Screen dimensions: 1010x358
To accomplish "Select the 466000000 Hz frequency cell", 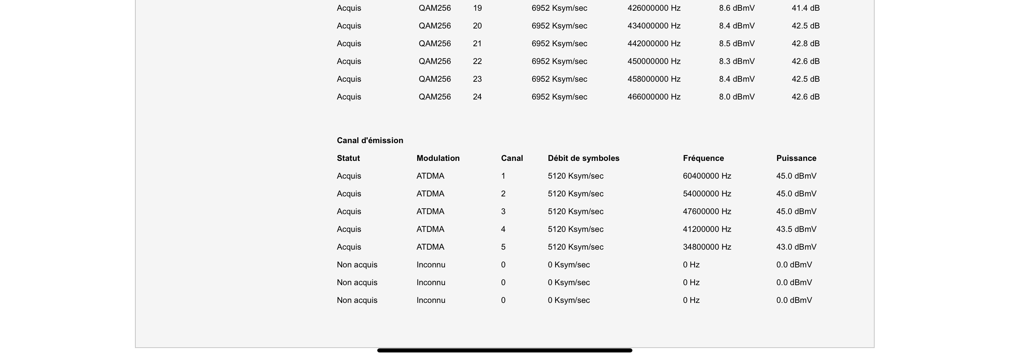I will click(x=654, y=97).
